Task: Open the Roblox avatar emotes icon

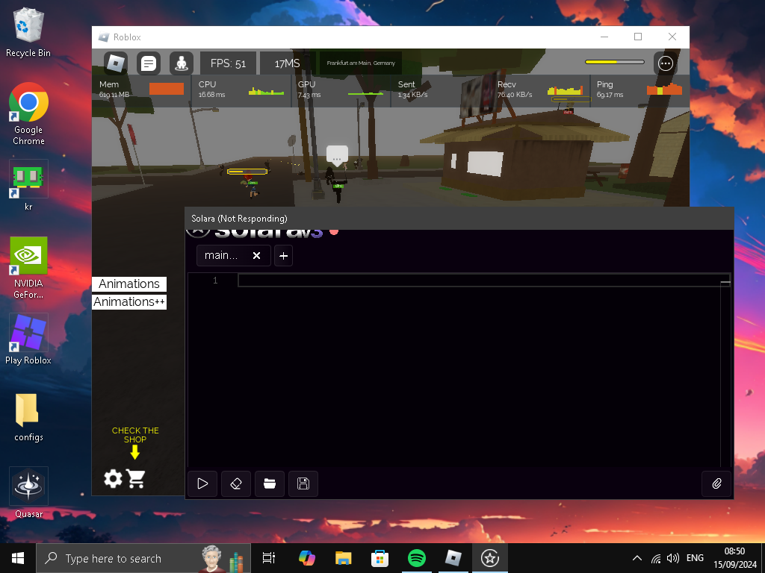Action: [181, 63]
